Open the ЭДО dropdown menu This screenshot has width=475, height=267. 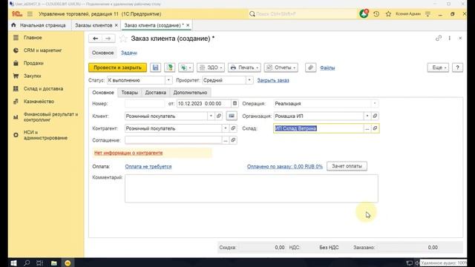[211, 67]
